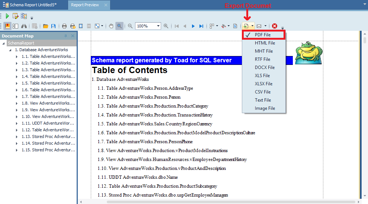Viewport: 368px width, 204px height.
Task: Click the Print icon in toolbar
Action: coord(64,26)
